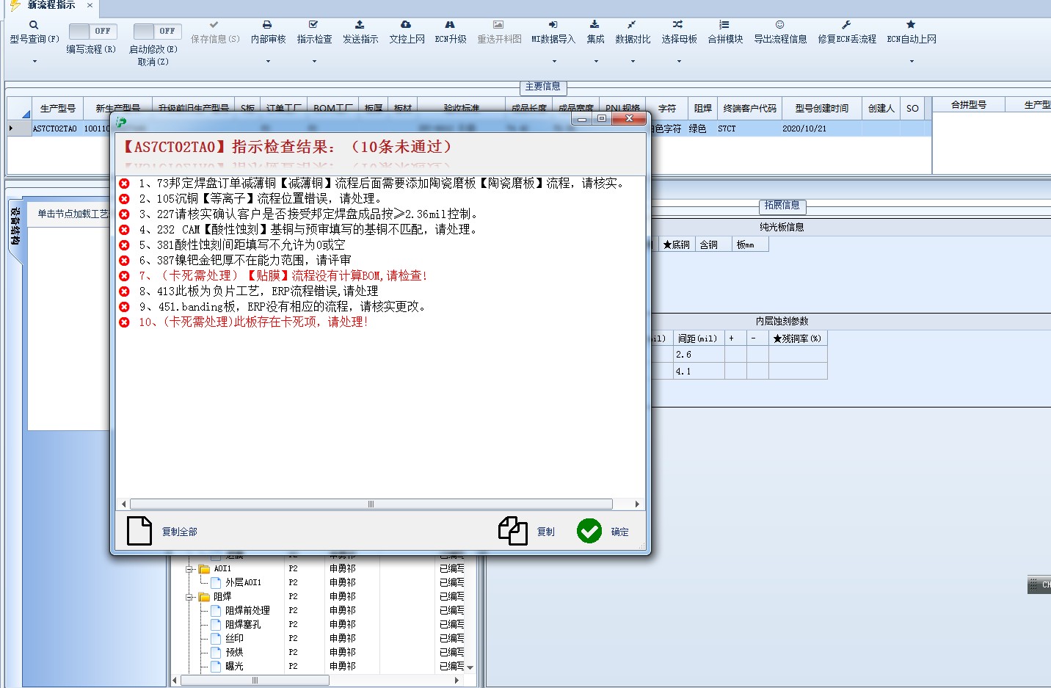Click the dialog horizontal scrollbar thumb
This screenshot has height=688, width=1051.
pos(371,504)
